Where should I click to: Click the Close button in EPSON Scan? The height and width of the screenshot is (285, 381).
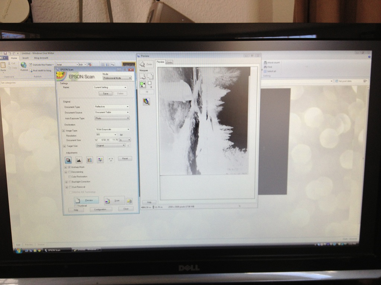126,209
